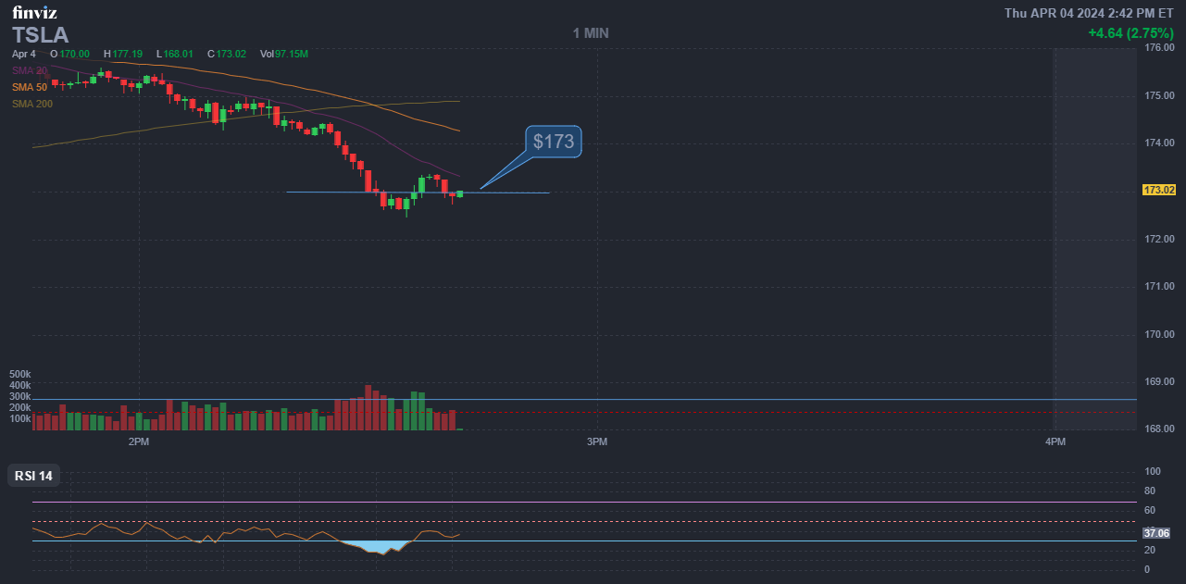1186x584 pixels.
Task: Click the 2PM time axis label
Action: click(x=139, y=442)
